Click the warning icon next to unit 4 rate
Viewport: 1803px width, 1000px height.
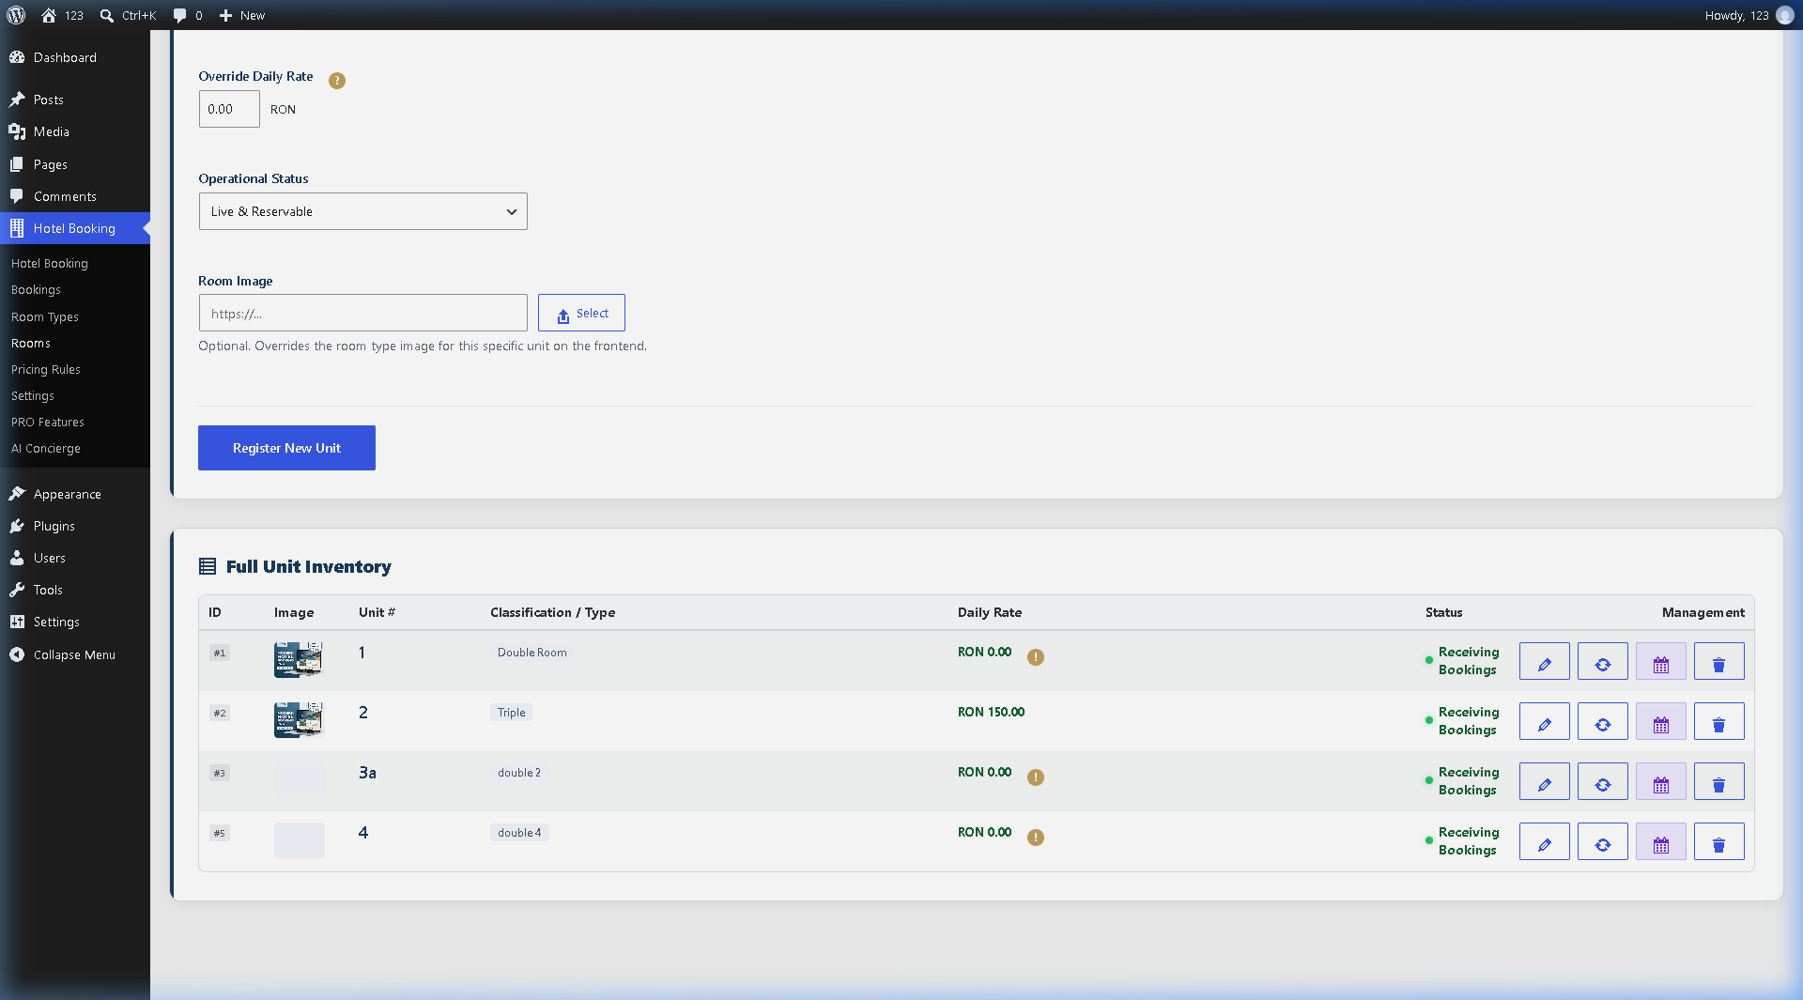click(1036, 838)
